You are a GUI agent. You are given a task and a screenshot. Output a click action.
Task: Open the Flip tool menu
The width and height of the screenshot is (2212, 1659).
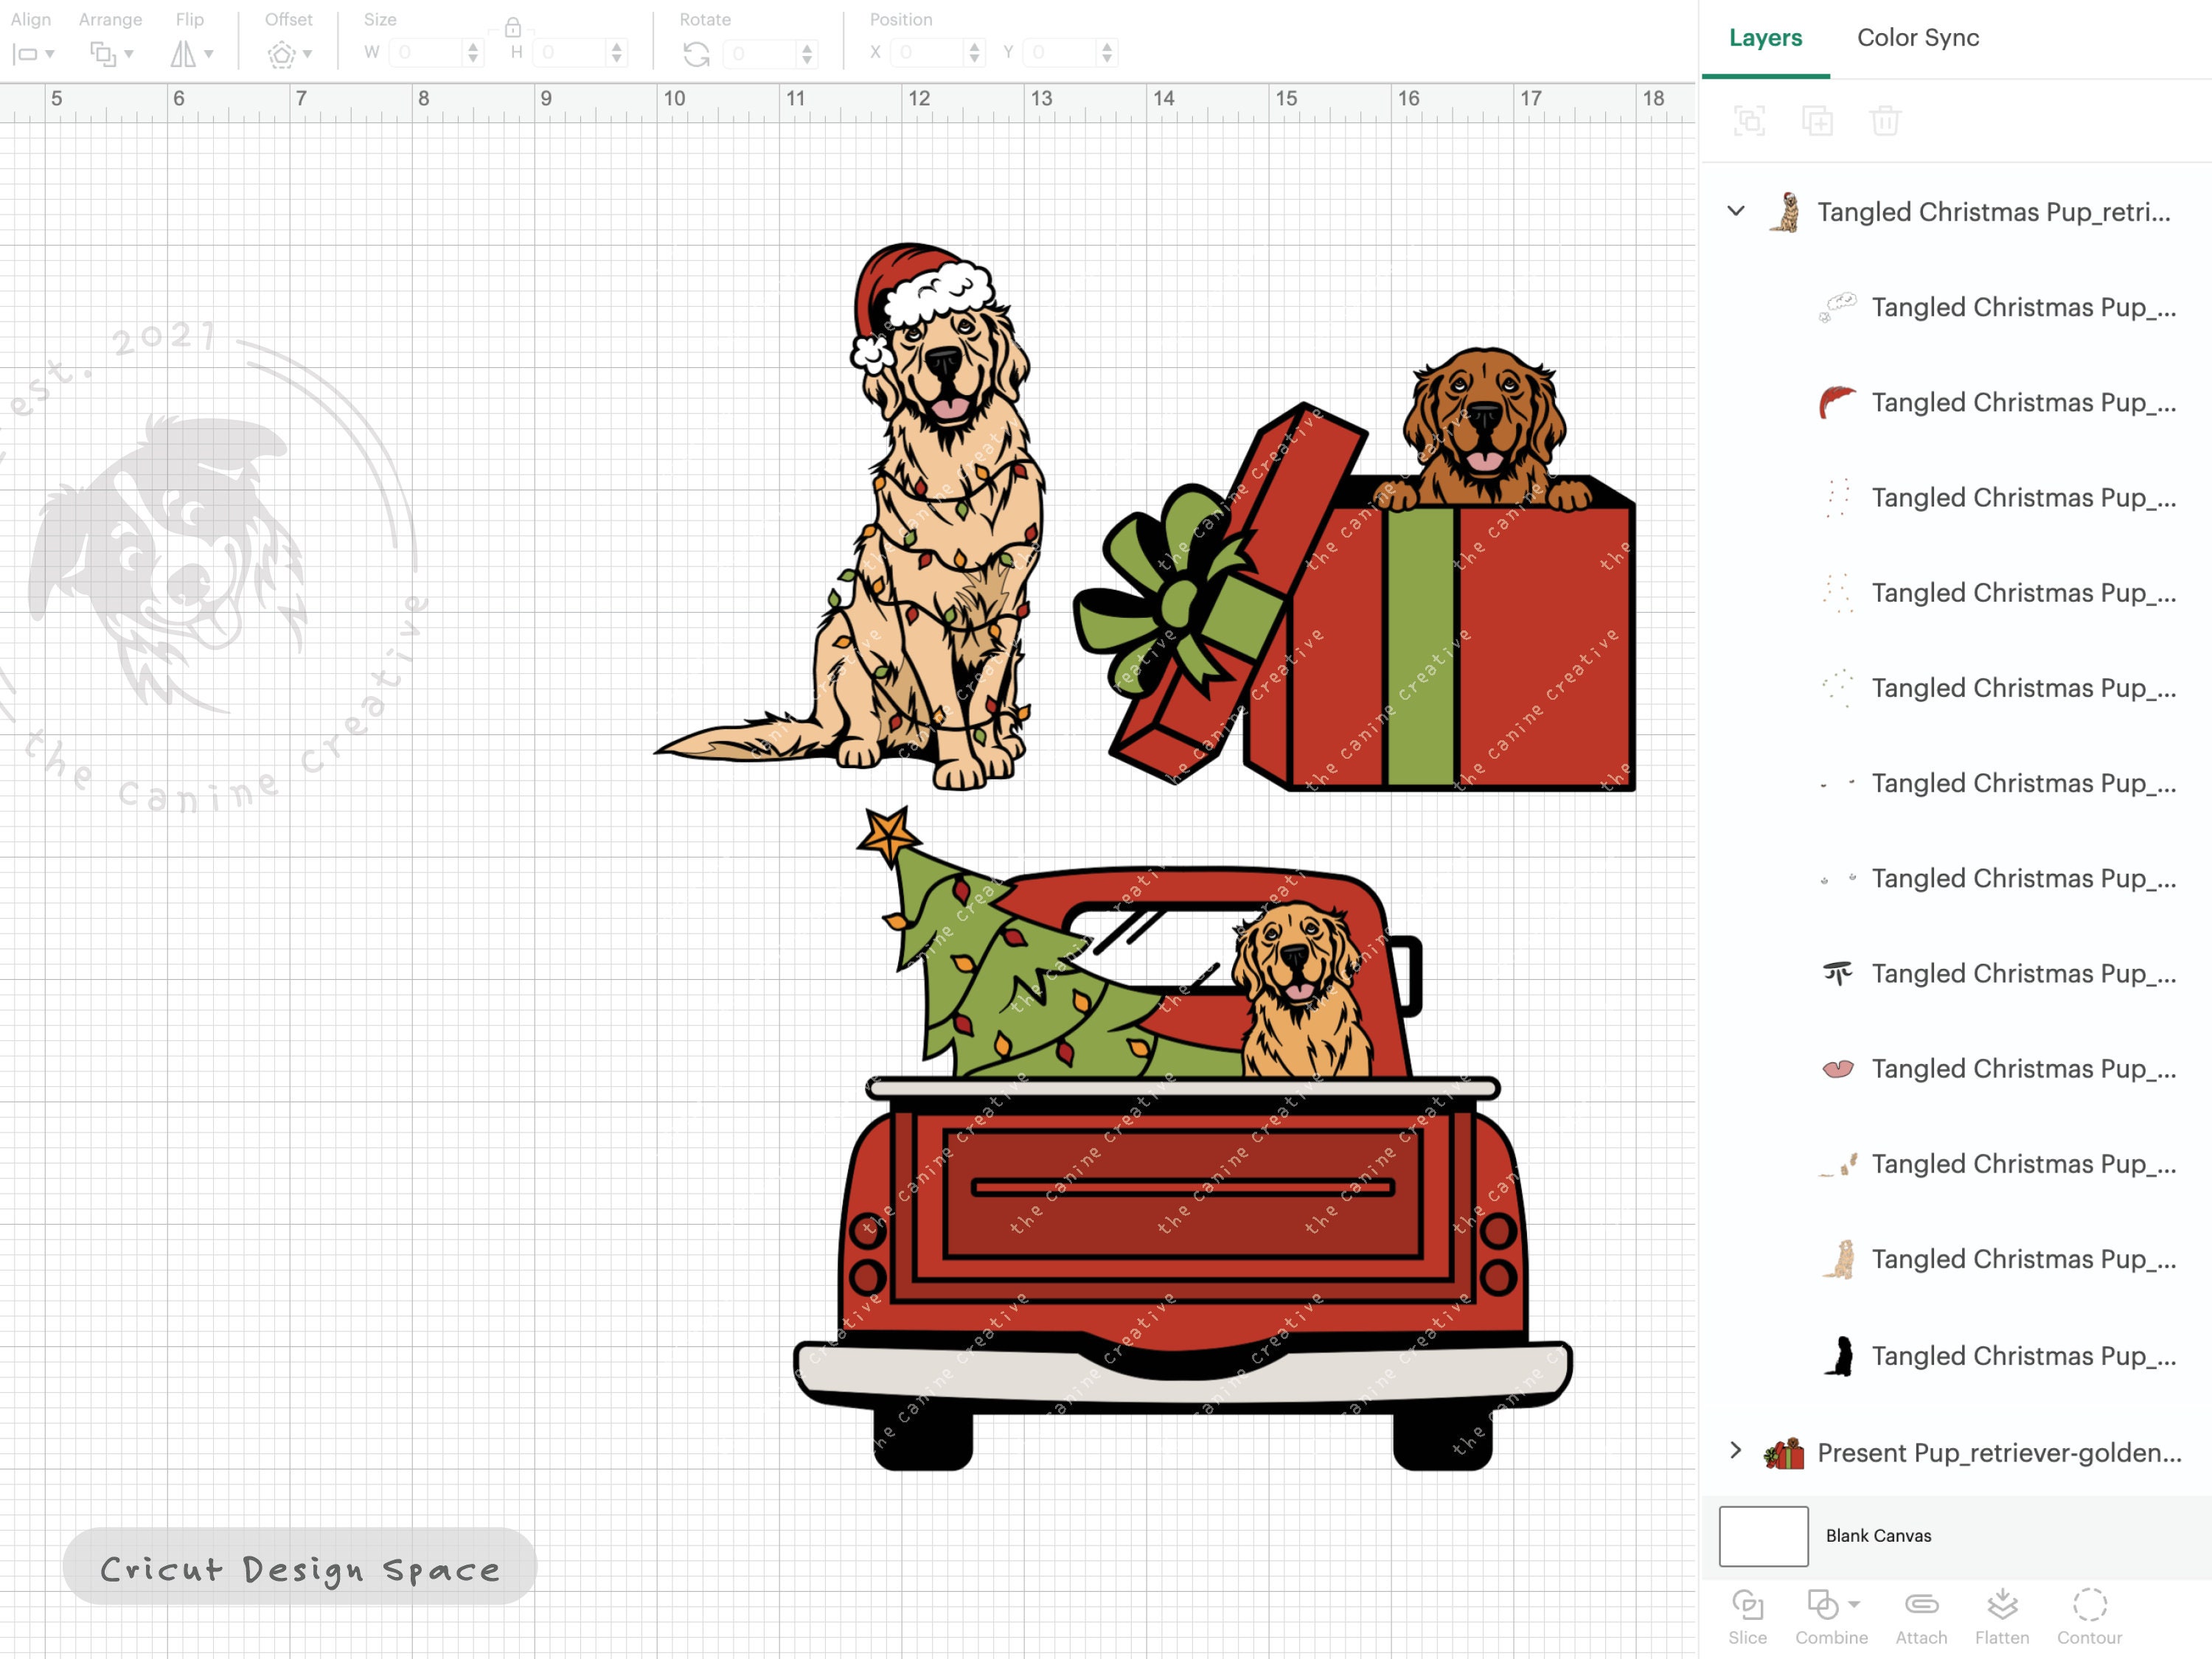(191, 54)
